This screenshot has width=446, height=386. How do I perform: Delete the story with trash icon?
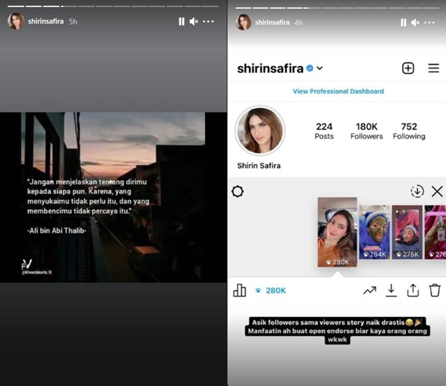pyautogui.click(x=435, y=290)
